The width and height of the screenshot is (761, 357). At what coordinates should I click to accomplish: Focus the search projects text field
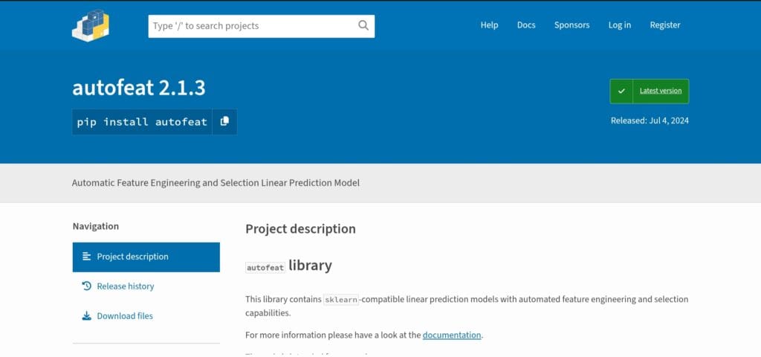pos(253,26)
